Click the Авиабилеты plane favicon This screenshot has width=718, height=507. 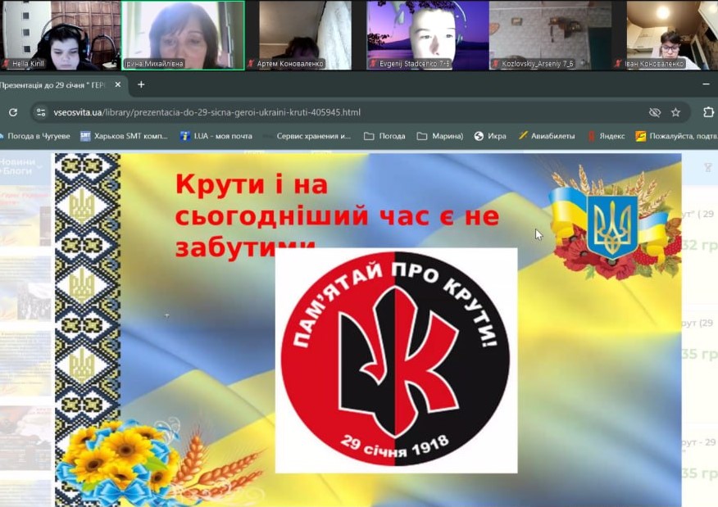pyautogui.click(x=523, y=135)
